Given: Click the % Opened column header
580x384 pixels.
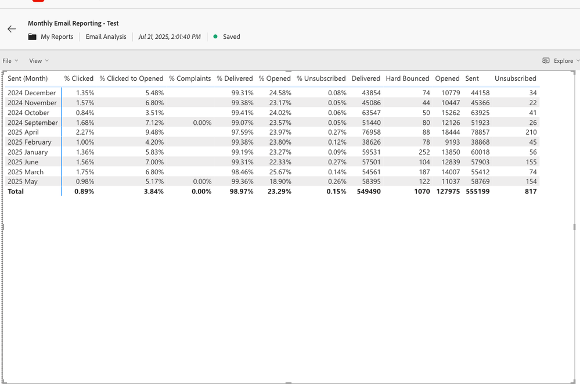Looking at the screenshot, I should click(x=274, y=78).
